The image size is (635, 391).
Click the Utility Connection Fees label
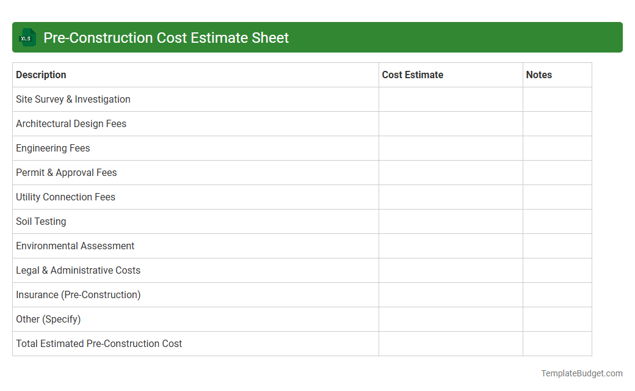(65, 197)
